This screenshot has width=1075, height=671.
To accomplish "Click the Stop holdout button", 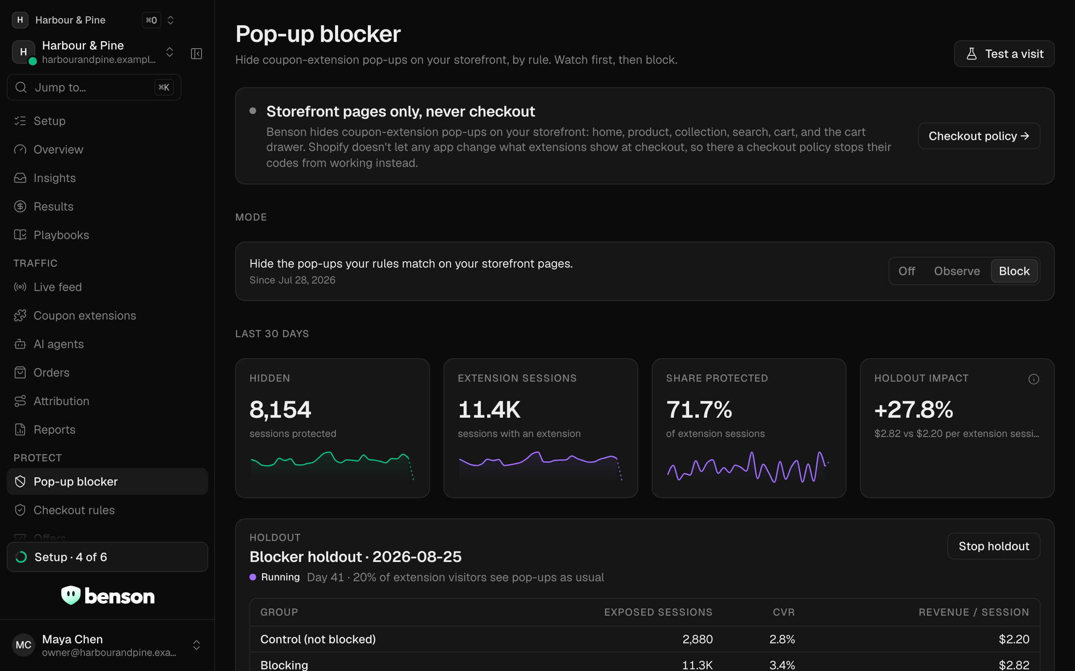I will tap(994, 546).
